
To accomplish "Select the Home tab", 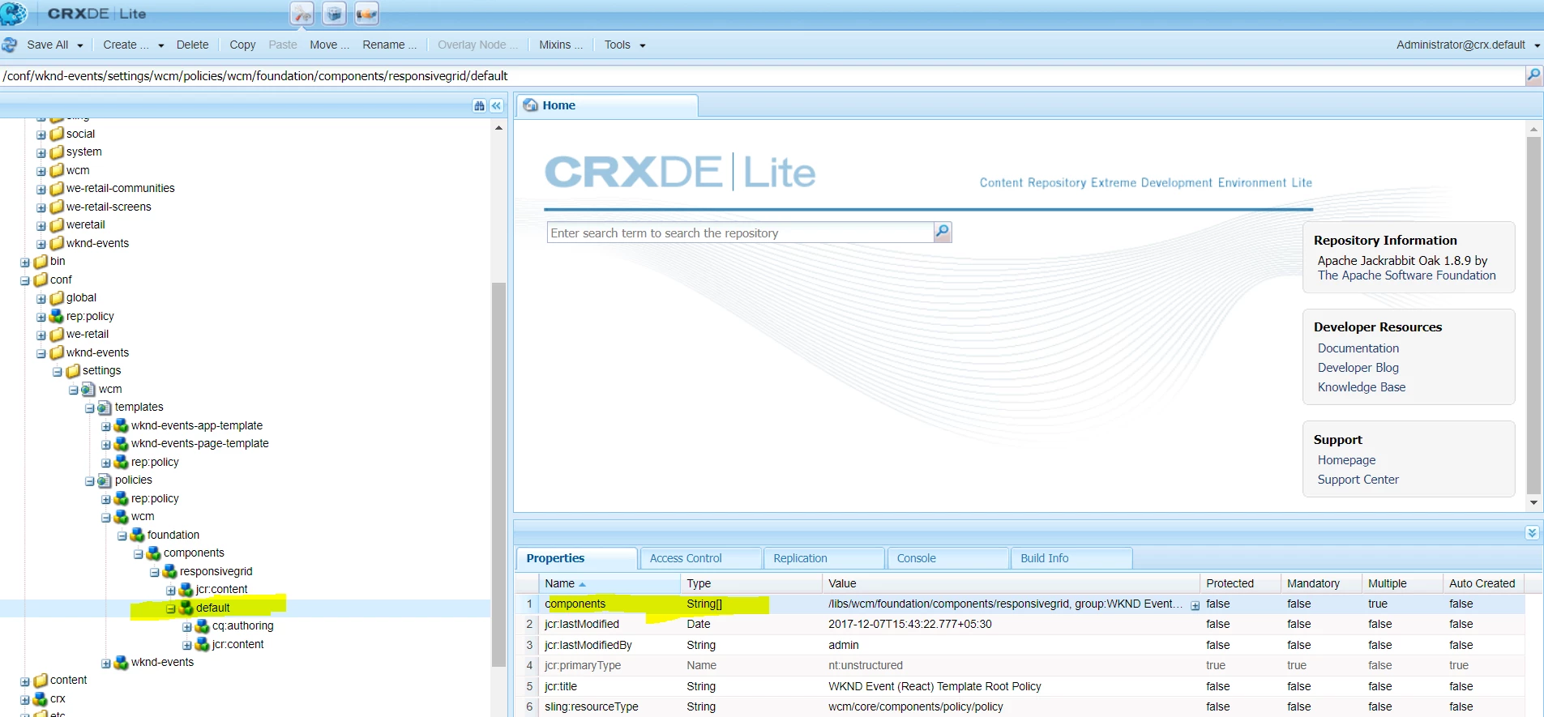I will coord(606,105).
